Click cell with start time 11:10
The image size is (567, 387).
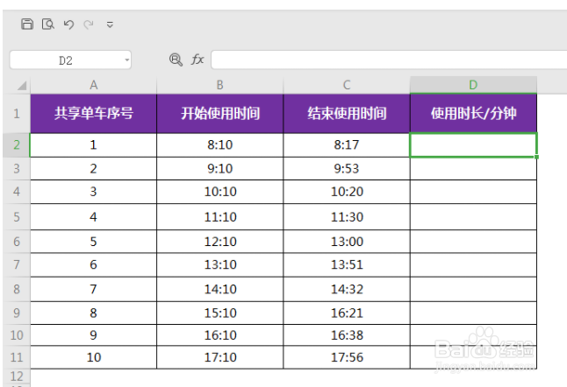pos(219,217)
